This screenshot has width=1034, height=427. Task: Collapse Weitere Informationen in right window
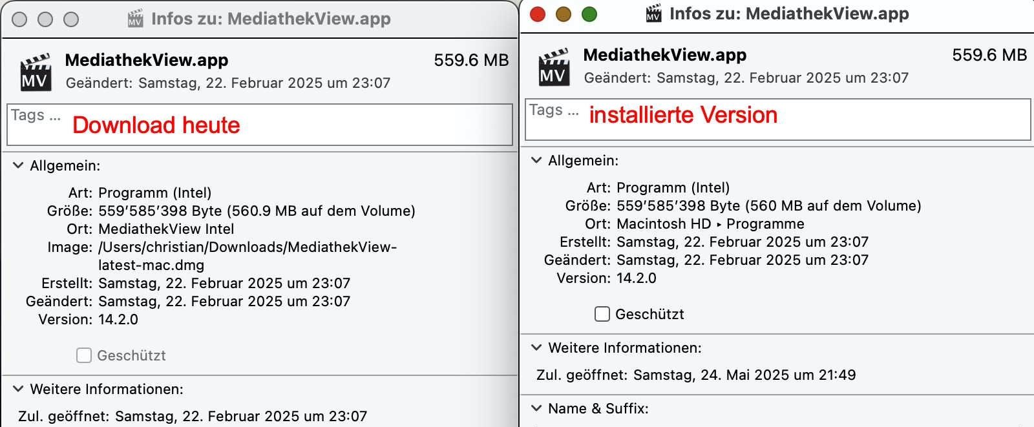point(536,348)
